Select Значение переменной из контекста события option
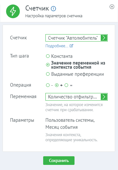The height and width of the screenshot is (170, 118). pos(48,65)
